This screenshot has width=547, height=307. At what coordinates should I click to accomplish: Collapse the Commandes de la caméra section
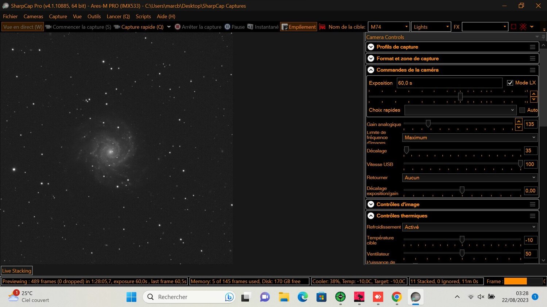(371, 70)
